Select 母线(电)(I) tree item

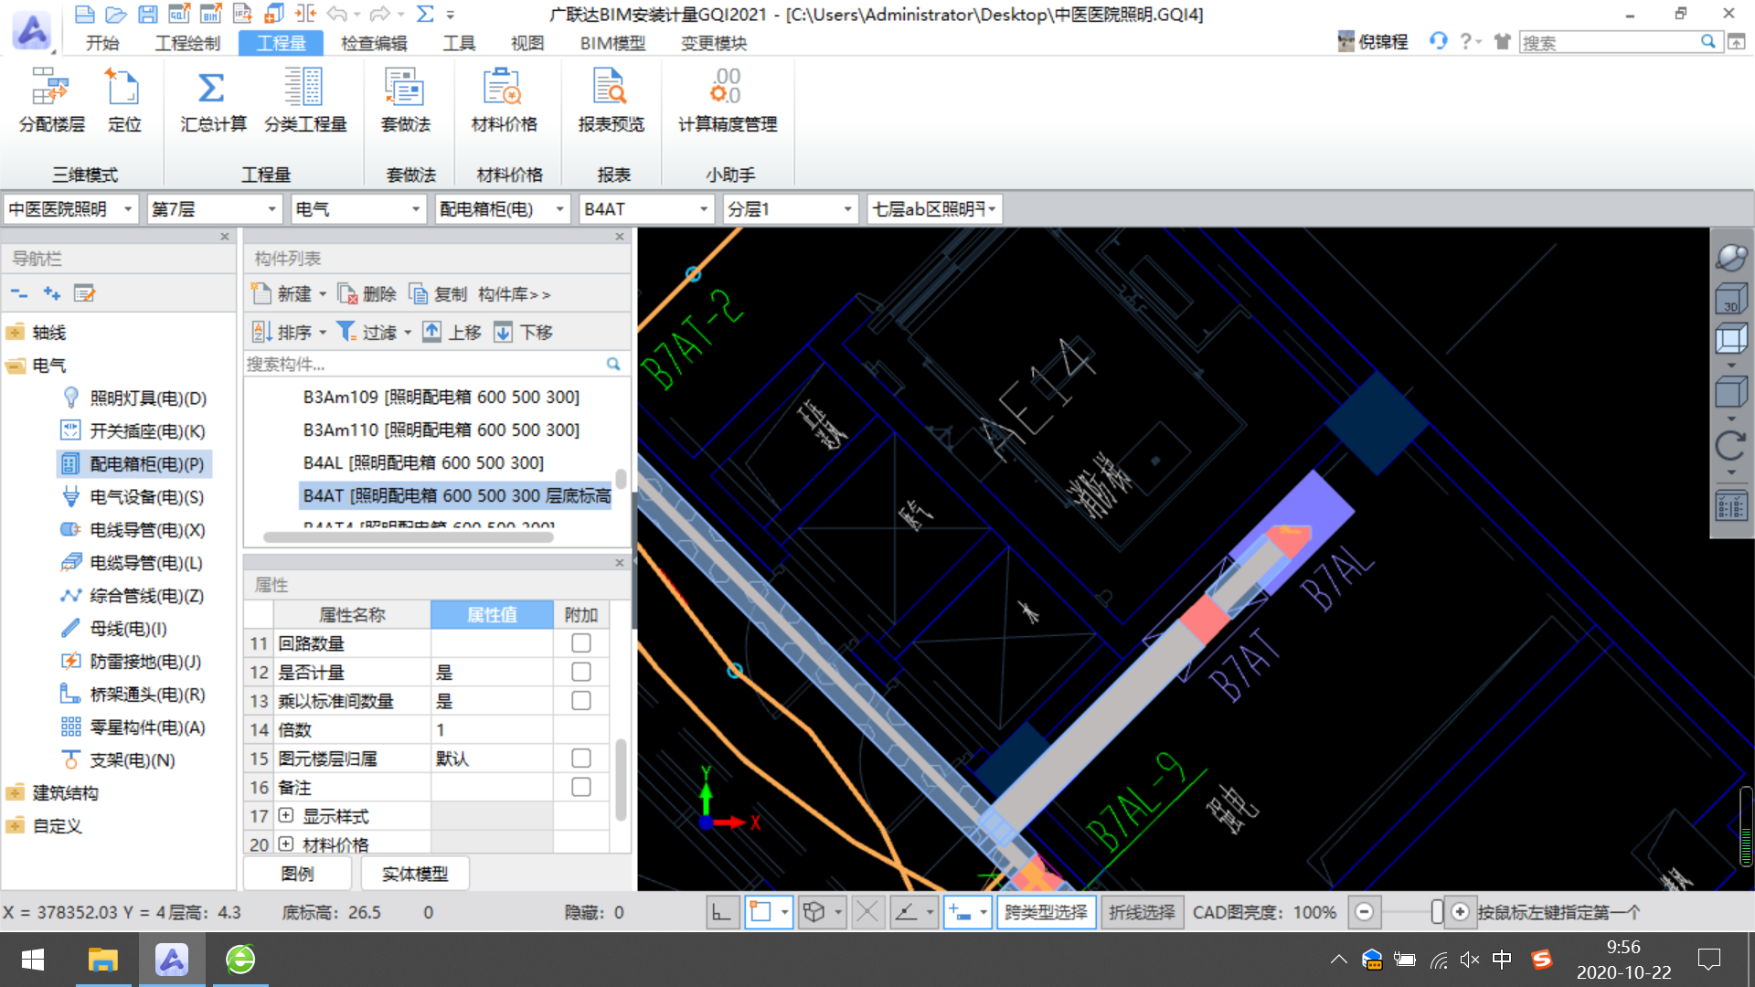[128, 629]
